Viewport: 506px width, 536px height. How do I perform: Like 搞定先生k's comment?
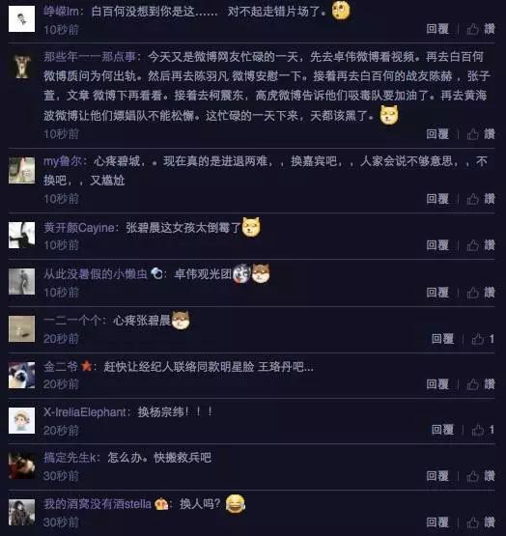(481, 476)
